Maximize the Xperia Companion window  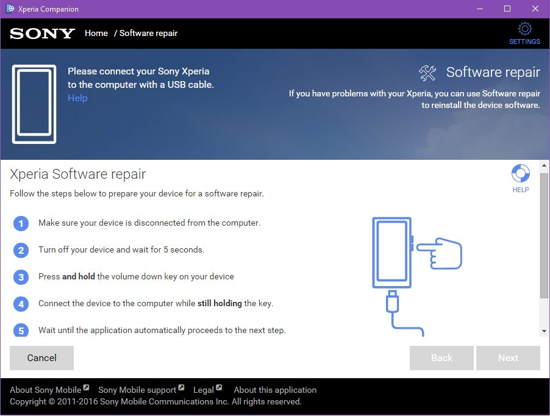(x=507, y=9)
